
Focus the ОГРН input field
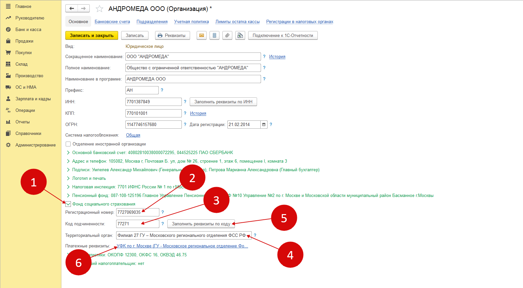pos(153,125)
